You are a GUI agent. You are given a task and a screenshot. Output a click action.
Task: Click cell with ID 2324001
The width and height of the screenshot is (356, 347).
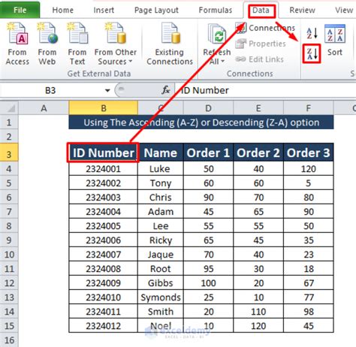(104, 169)
